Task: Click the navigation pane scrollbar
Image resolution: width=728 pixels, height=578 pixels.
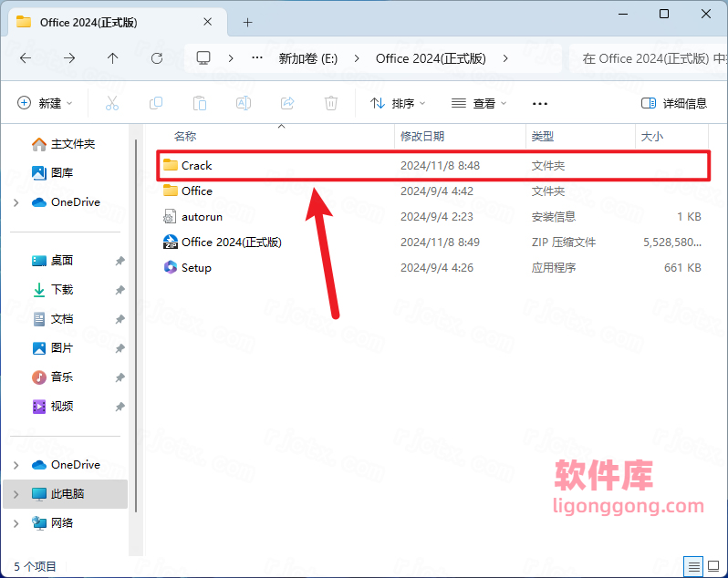Action: tap(136, 325)
